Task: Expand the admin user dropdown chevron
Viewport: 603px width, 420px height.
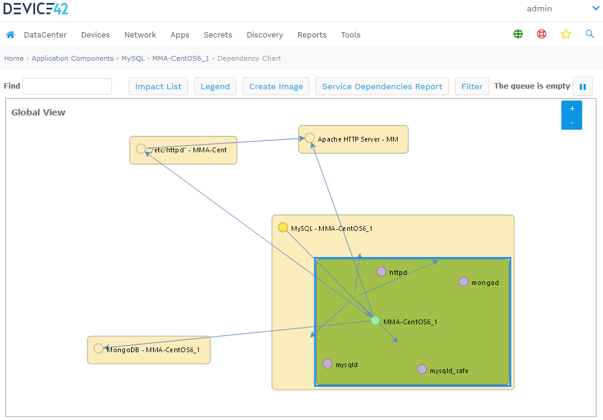Action: (x=596, y=8)
